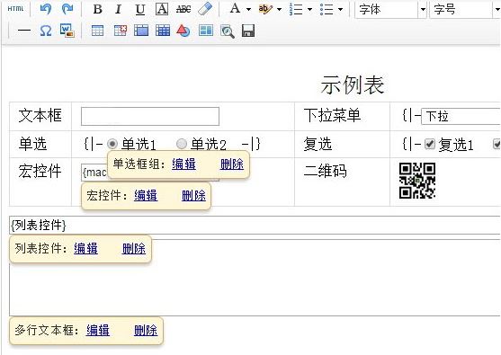
Task: Expand unordered list style options arrow
Action: click(x=340, y=10)
